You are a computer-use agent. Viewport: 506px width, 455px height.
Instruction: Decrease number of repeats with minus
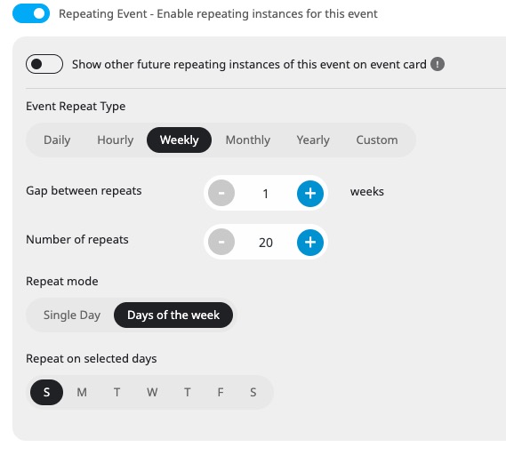coord(221,243)
